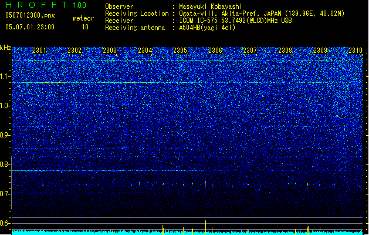This screenshot has height=235, width=369.
Task: Click the Receiving antenna label
Action: tap(135, 28)
